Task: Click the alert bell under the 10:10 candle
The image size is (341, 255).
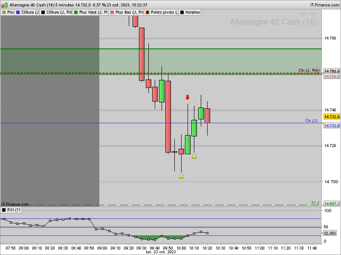Action: [194, 156]
